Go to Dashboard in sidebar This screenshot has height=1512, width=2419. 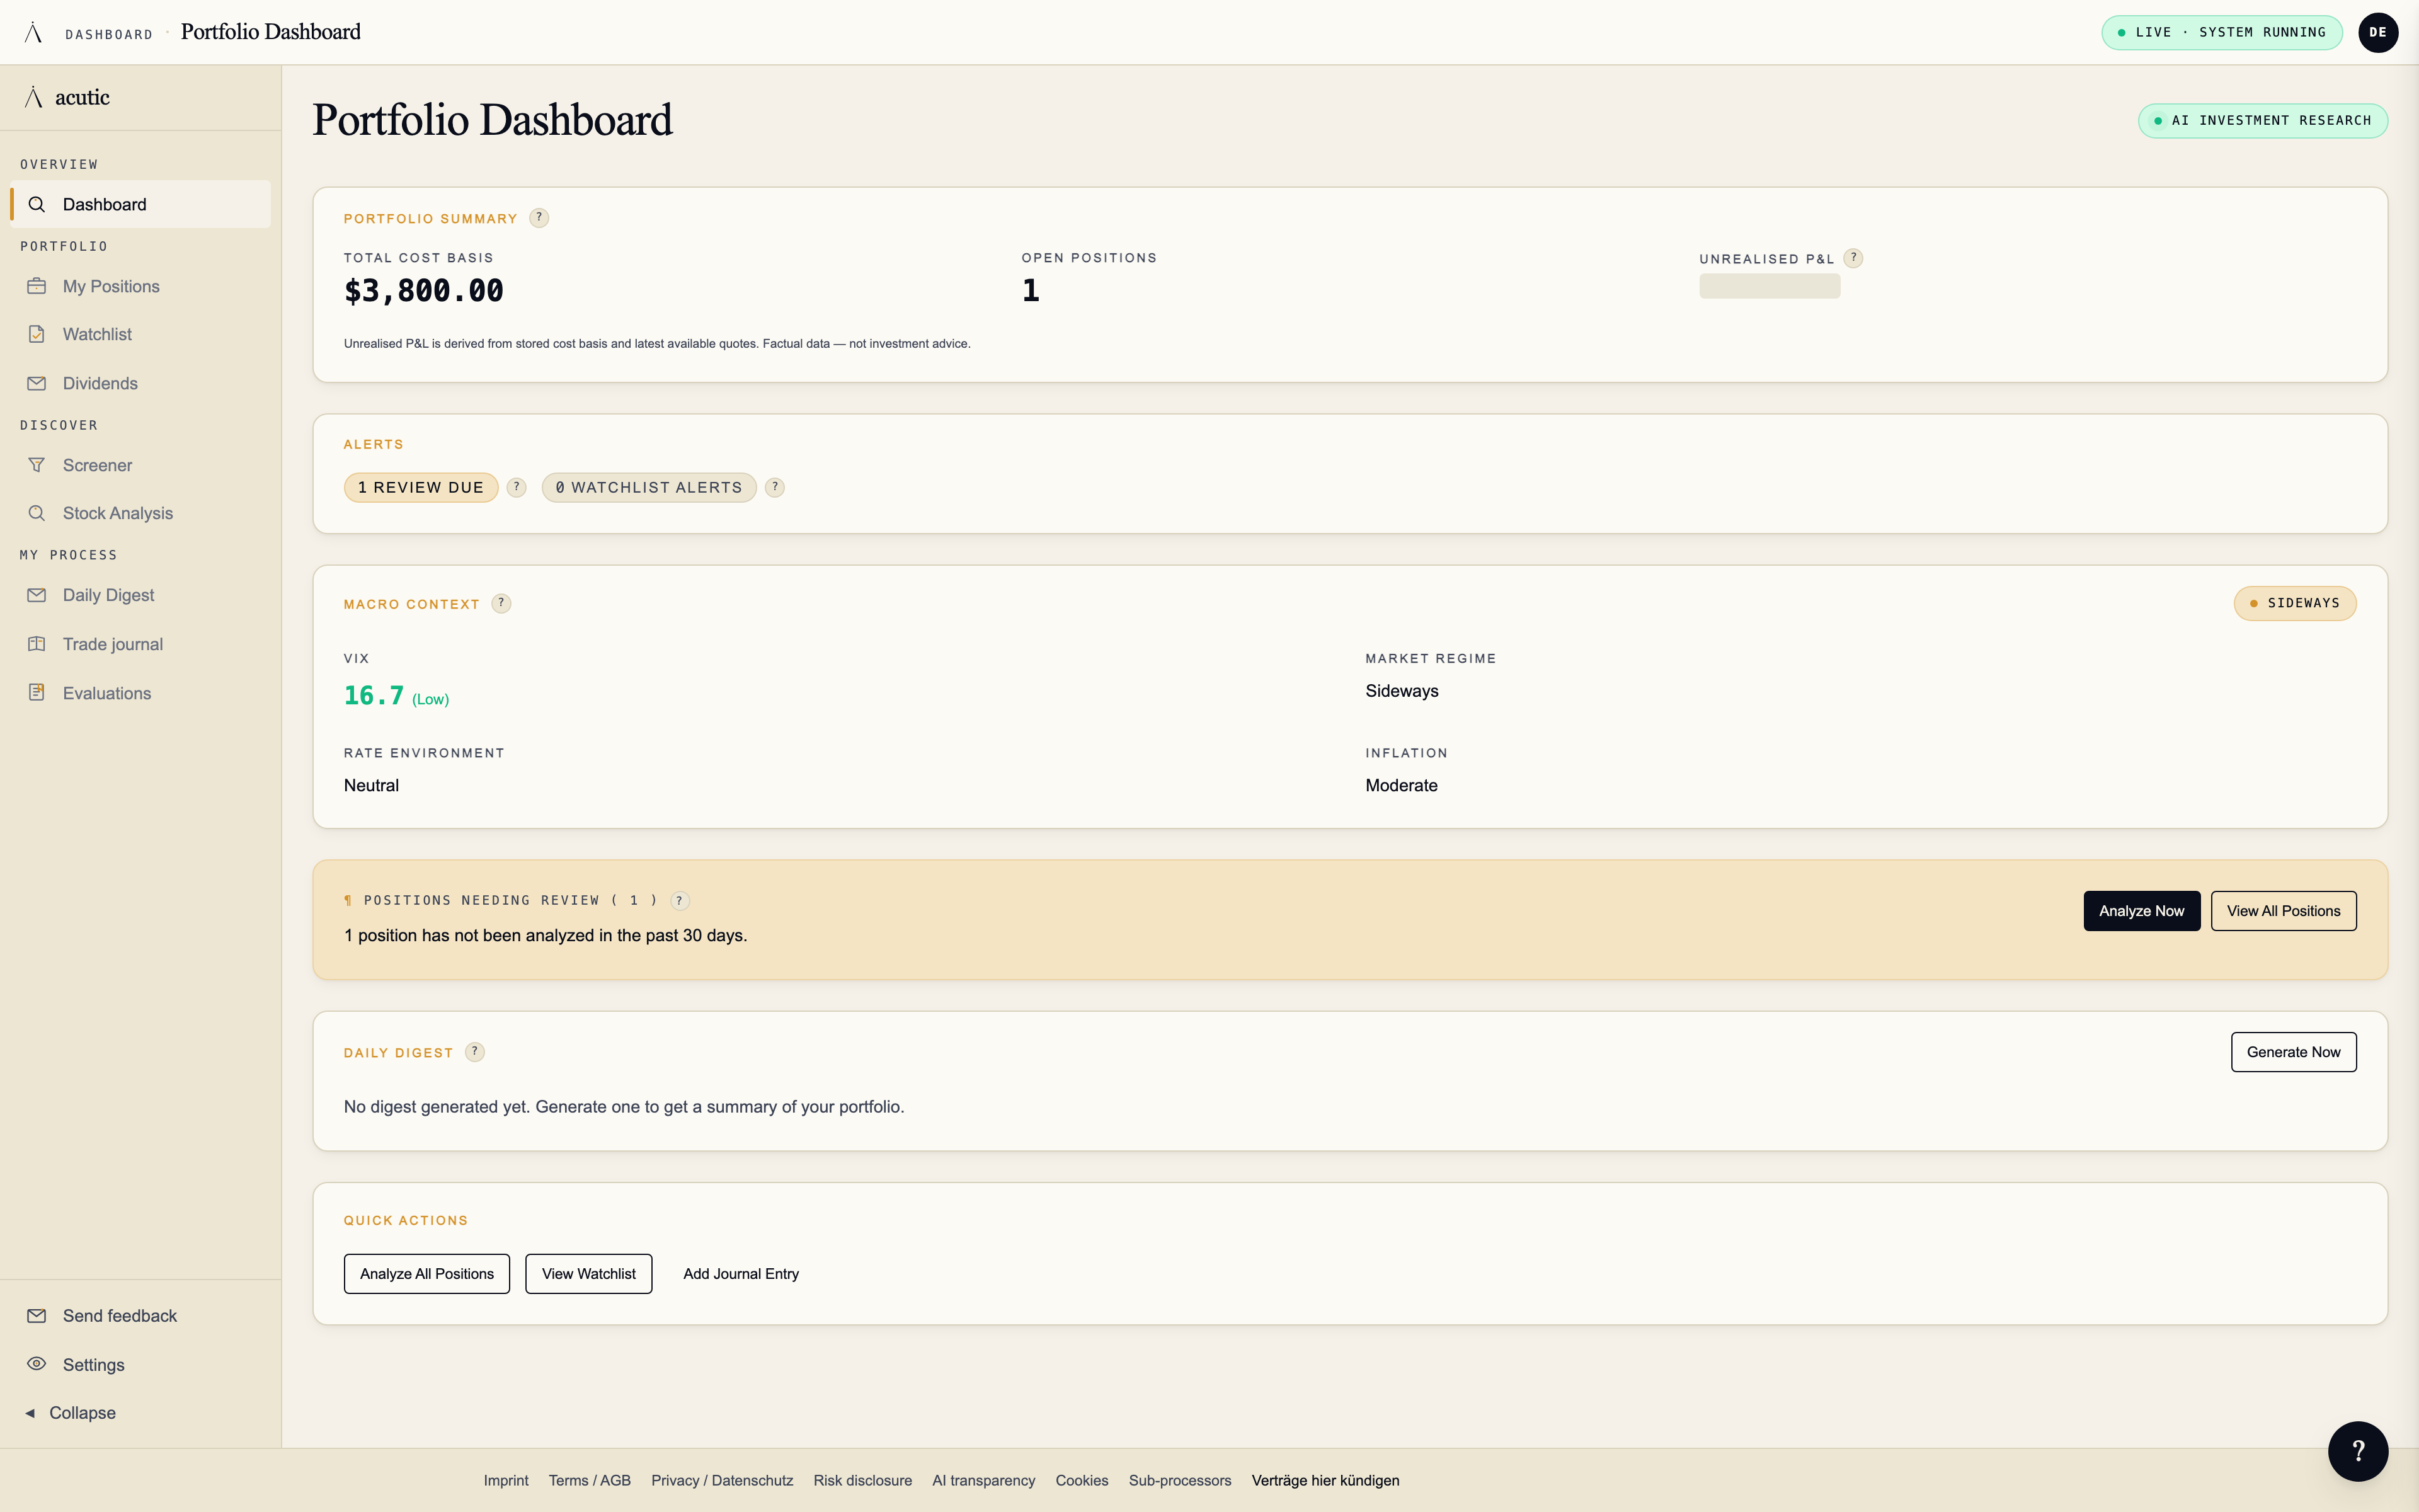tap(140, 204)
